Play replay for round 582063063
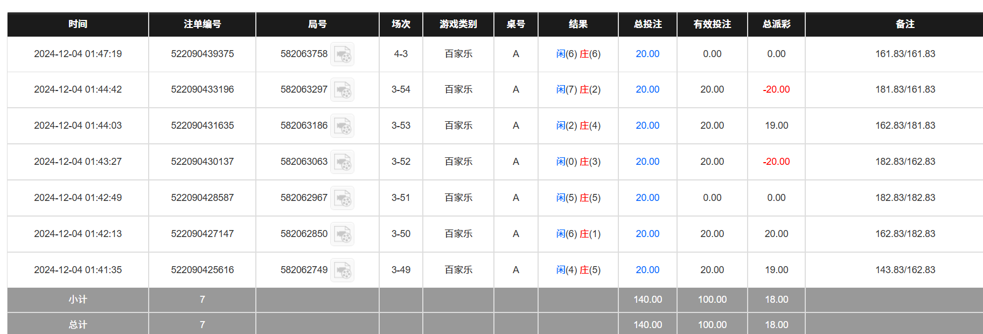The width and height of the screenshot is (983, 334). coord(342,162)
